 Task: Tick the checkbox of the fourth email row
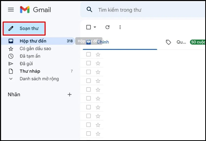tap(89, 81)
